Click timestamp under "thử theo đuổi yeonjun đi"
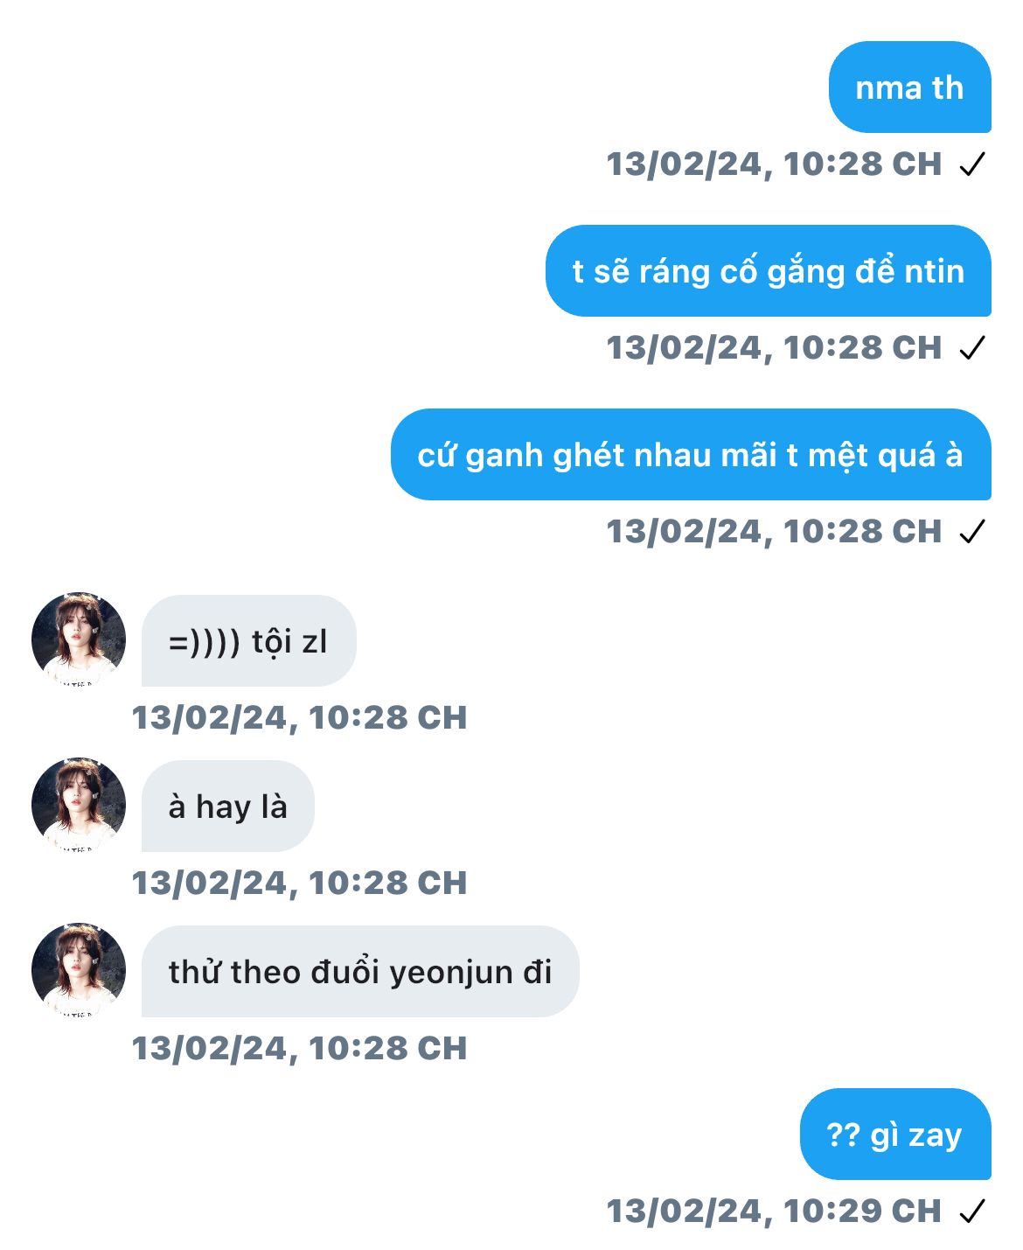The image size is (1023, 1250). click(x=299, y=1048)
